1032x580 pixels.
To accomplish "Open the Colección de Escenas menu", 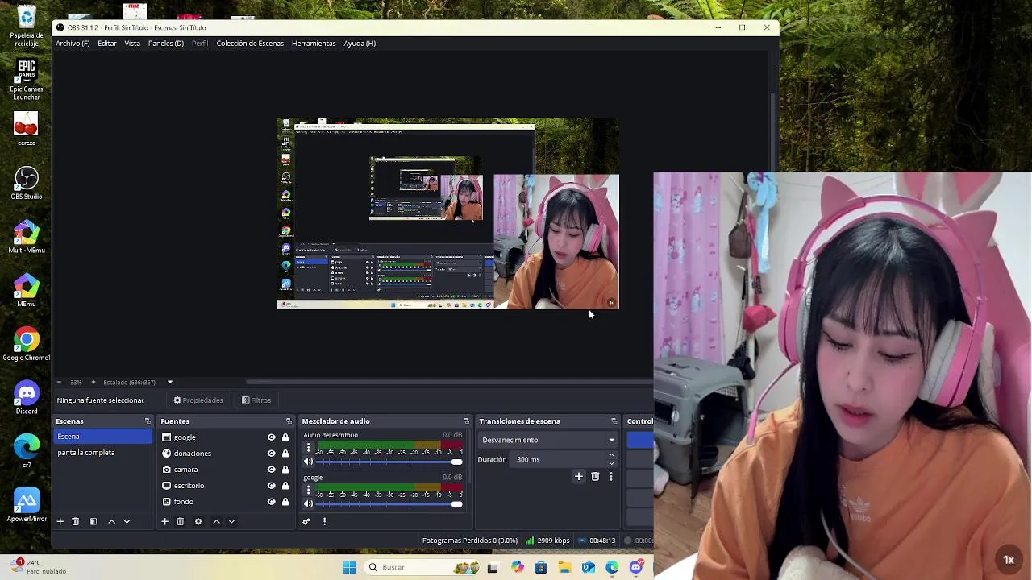I will tap(250, 43).
